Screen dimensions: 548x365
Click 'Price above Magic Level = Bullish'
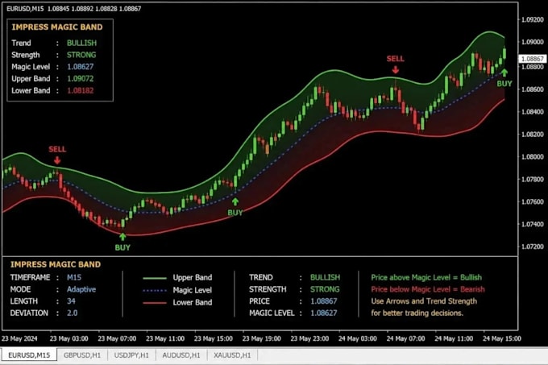click(x=426, y=277)
